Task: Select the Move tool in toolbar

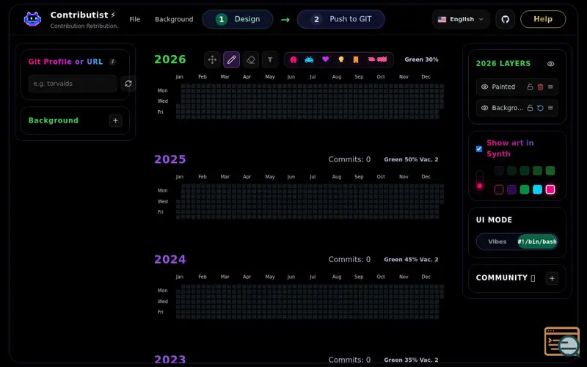Action: [212, 59]
